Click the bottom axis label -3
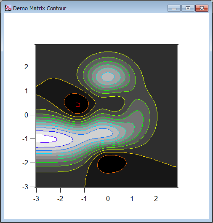This screenshot has height=223, width=213. coord(36,199)
